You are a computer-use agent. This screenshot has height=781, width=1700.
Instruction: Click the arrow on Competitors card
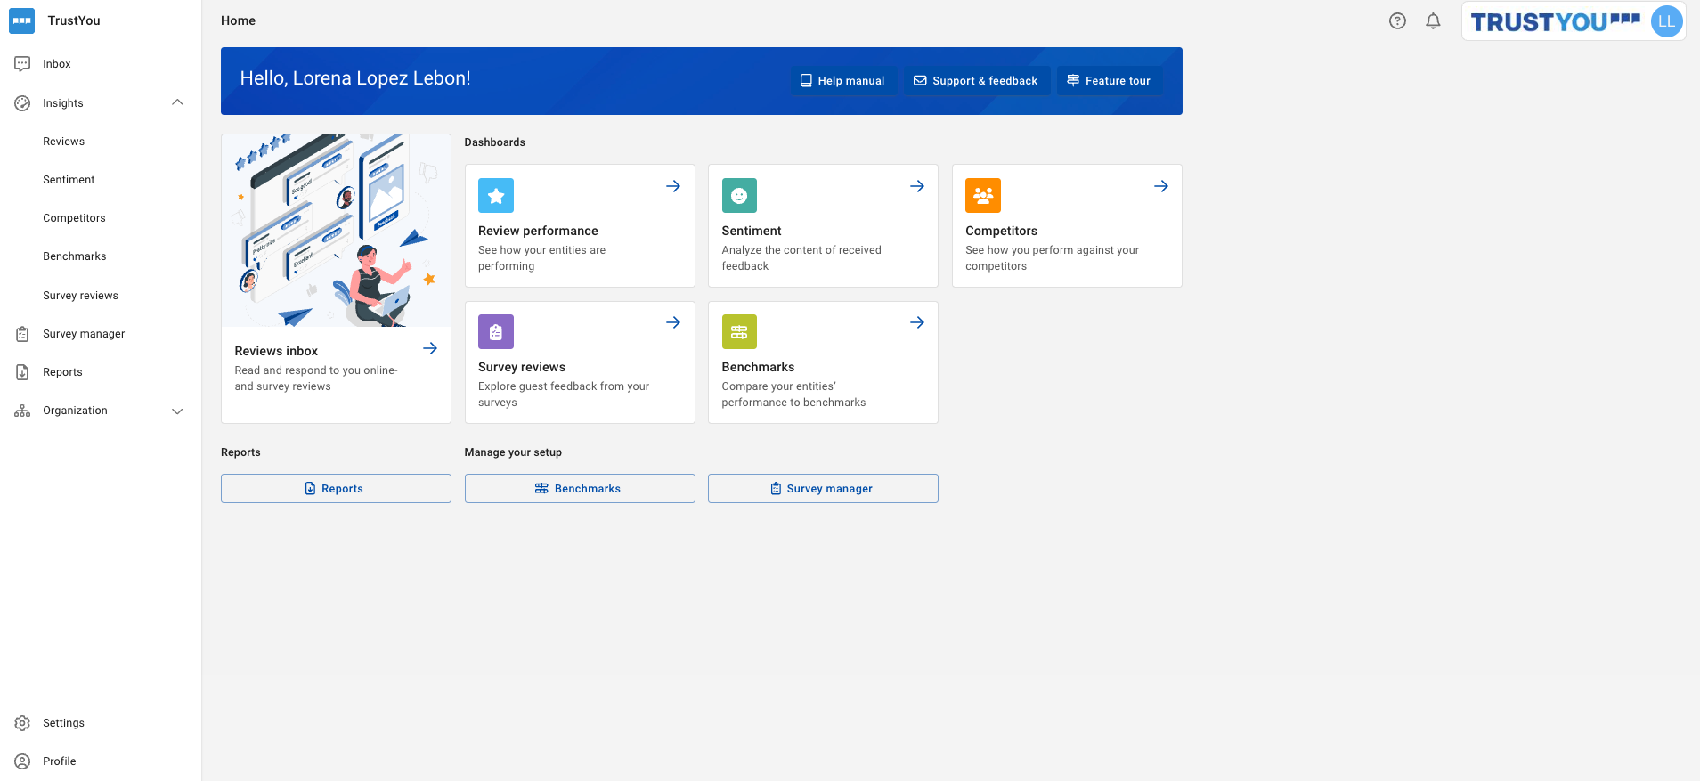(x=1161, y=186)
